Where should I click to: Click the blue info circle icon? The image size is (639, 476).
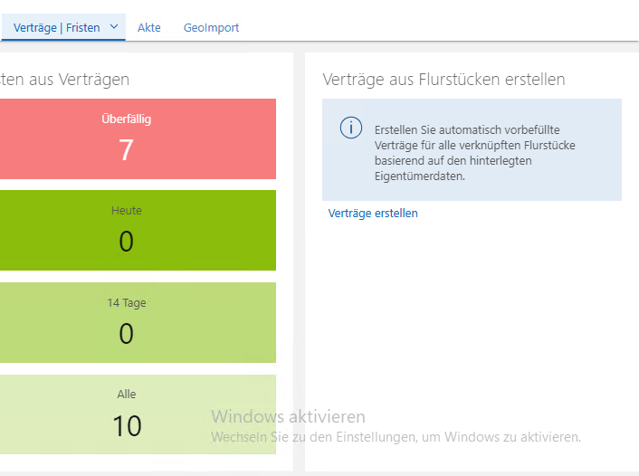[351, 128]
